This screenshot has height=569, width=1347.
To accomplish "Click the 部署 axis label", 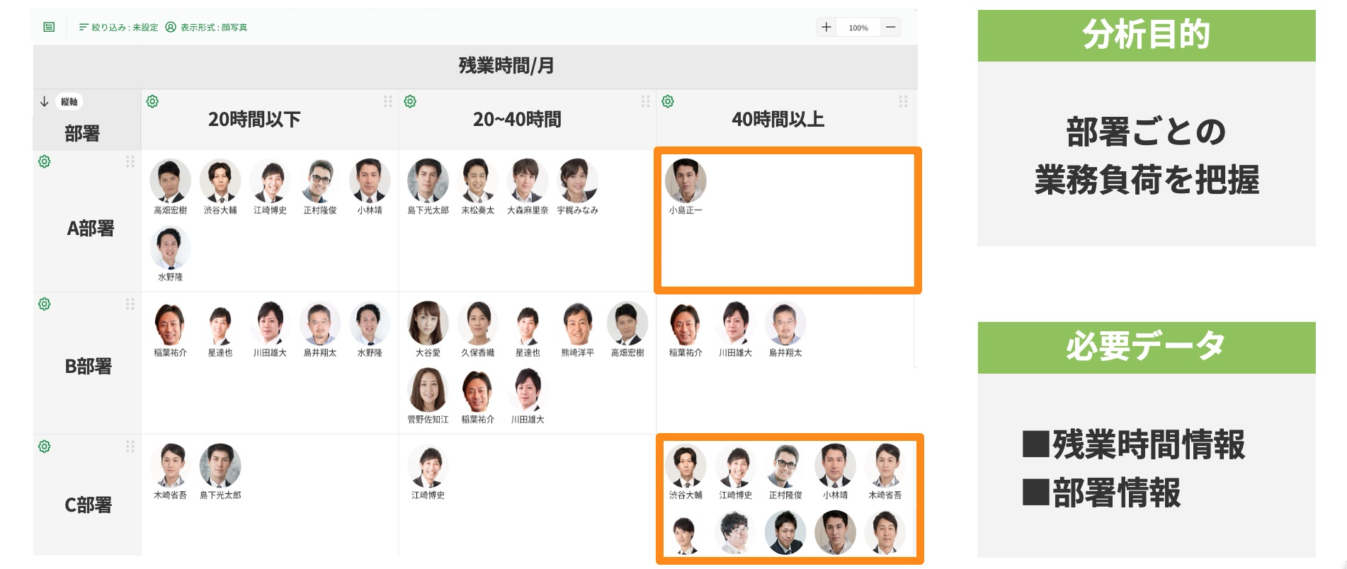I will point(82,133).
